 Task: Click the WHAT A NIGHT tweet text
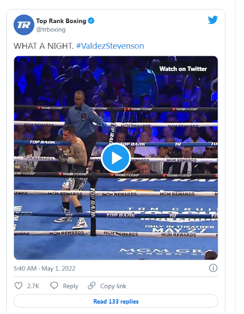tap(44, 46)
